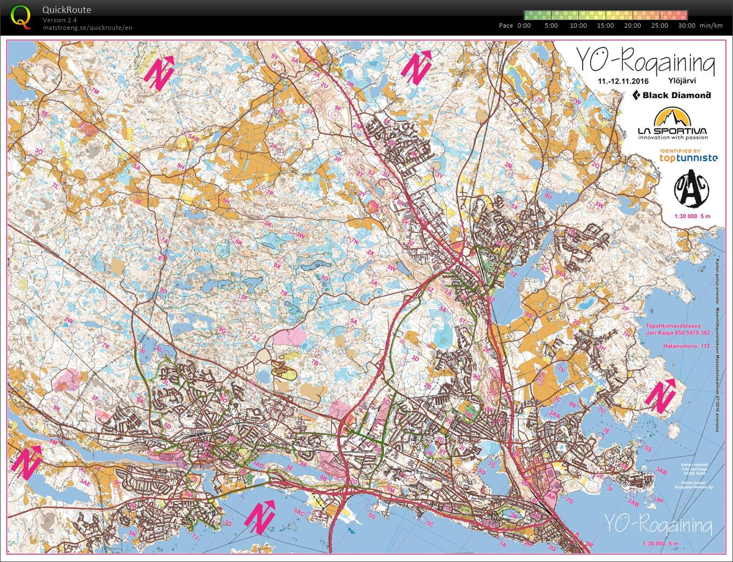Image resolution: width=733 pixels, height=562 pixels.
Task: Select control point 3I on the map
Action: pyautogui.click(x=610, y=489)
